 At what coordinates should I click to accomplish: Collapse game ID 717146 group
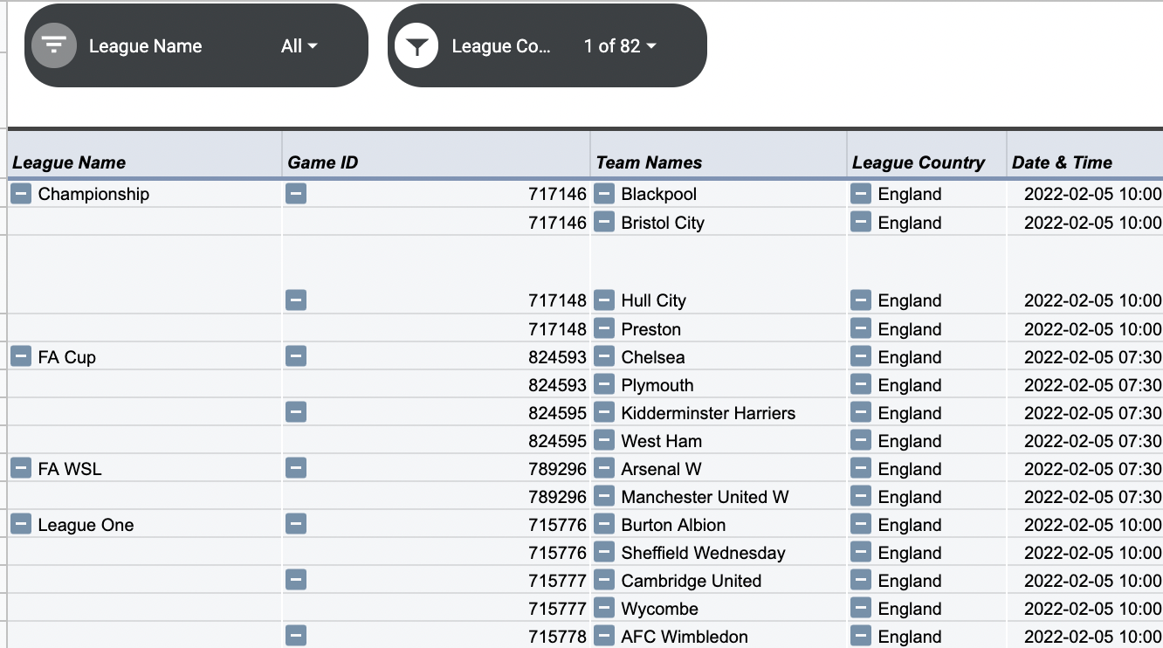tap(296, 193)
